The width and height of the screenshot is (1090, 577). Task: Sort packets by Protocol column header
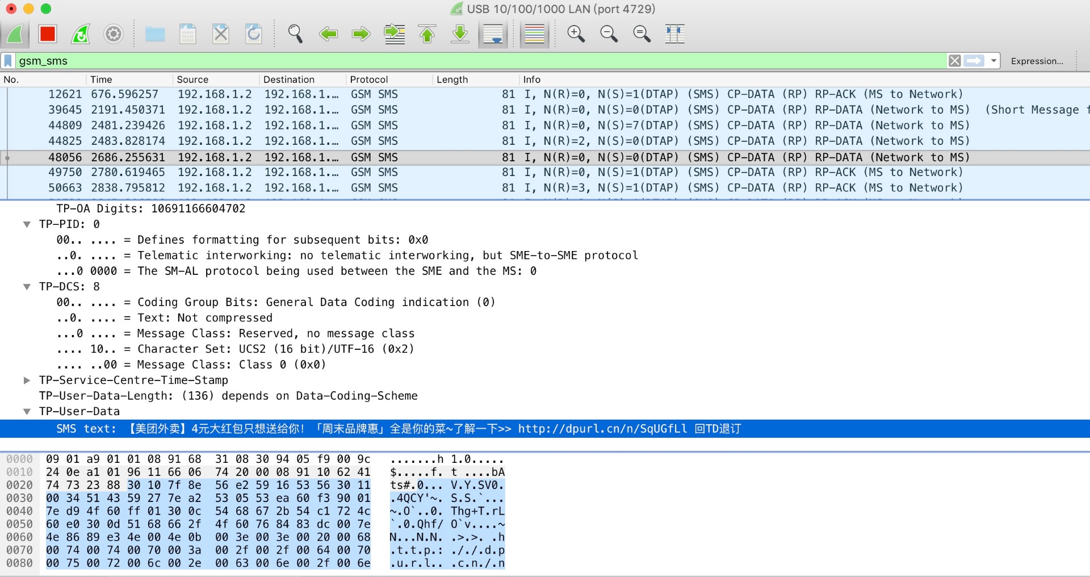369,80
